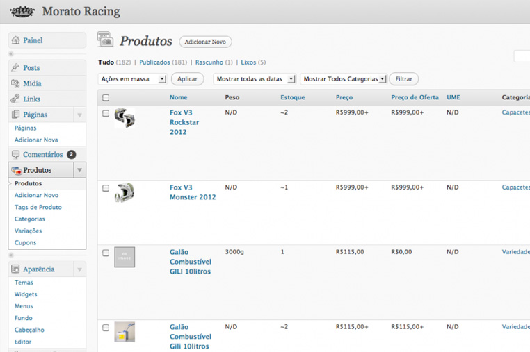Click the Posts pushpin icon
530x352 pixels.
coord(16,68)
